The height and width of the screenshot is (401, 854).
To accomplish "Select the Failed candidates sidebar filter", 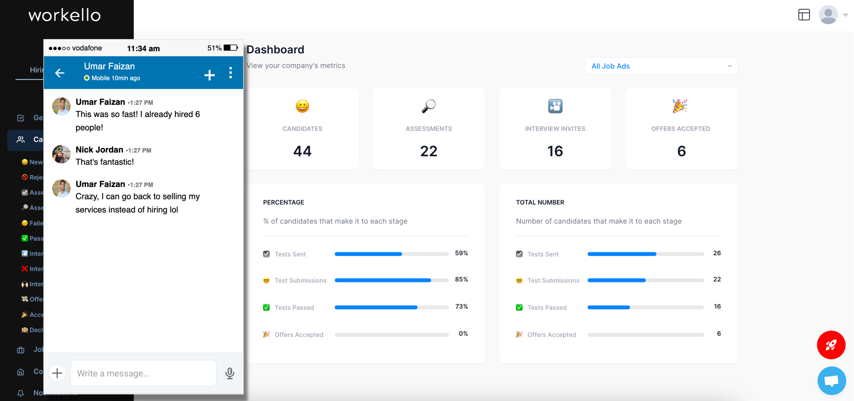I will pyautogui.click(x=32, y=223).
